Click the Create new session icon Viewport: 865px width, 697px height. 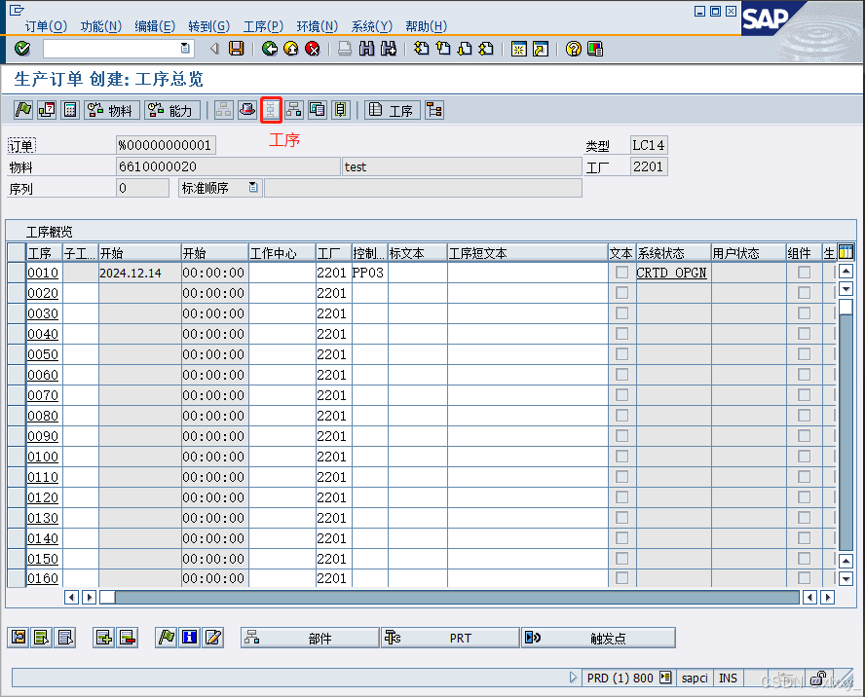[518, 49]
